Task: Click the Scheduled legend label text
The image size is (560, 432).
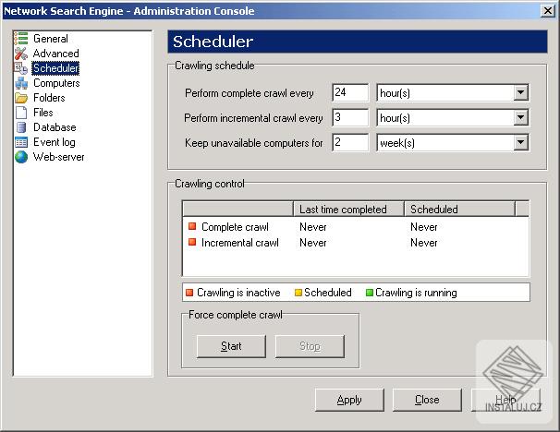Action: (x=327, y=293)
